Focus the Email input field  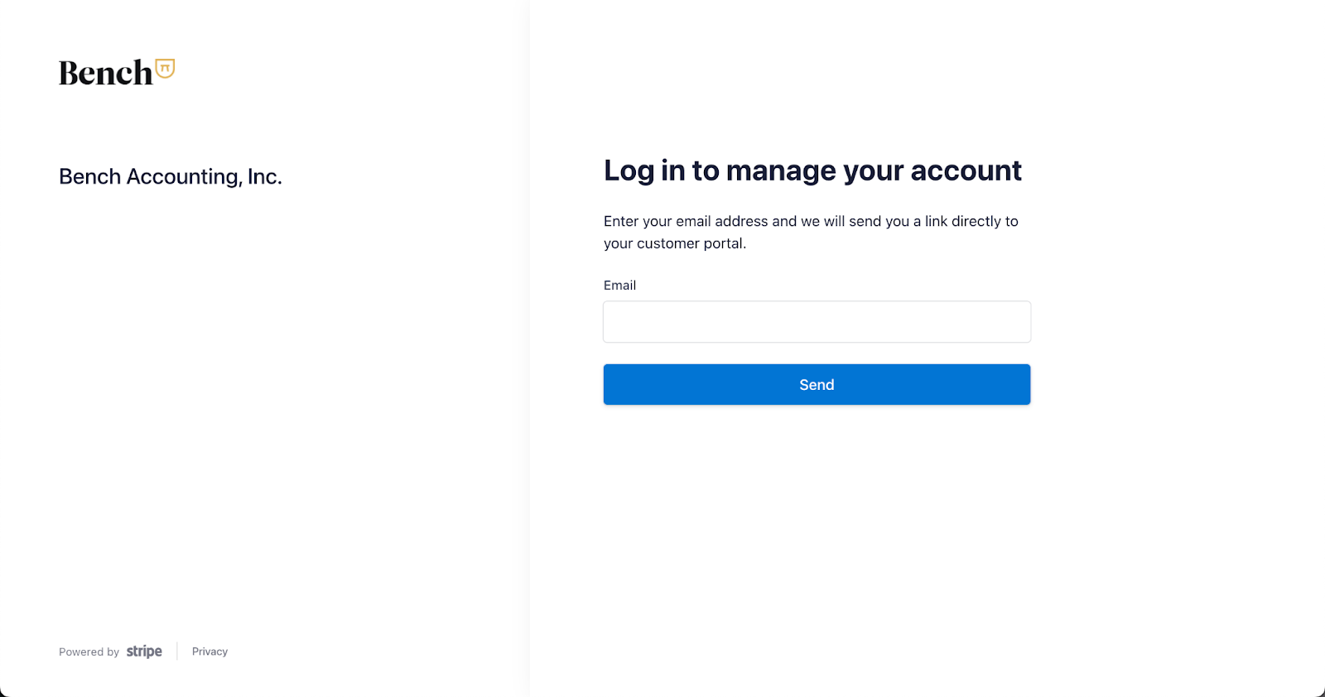click(x=817, y=322)
